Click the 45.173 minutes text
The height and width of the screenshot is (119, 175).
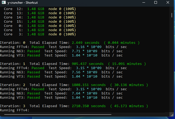coord(127,106)
